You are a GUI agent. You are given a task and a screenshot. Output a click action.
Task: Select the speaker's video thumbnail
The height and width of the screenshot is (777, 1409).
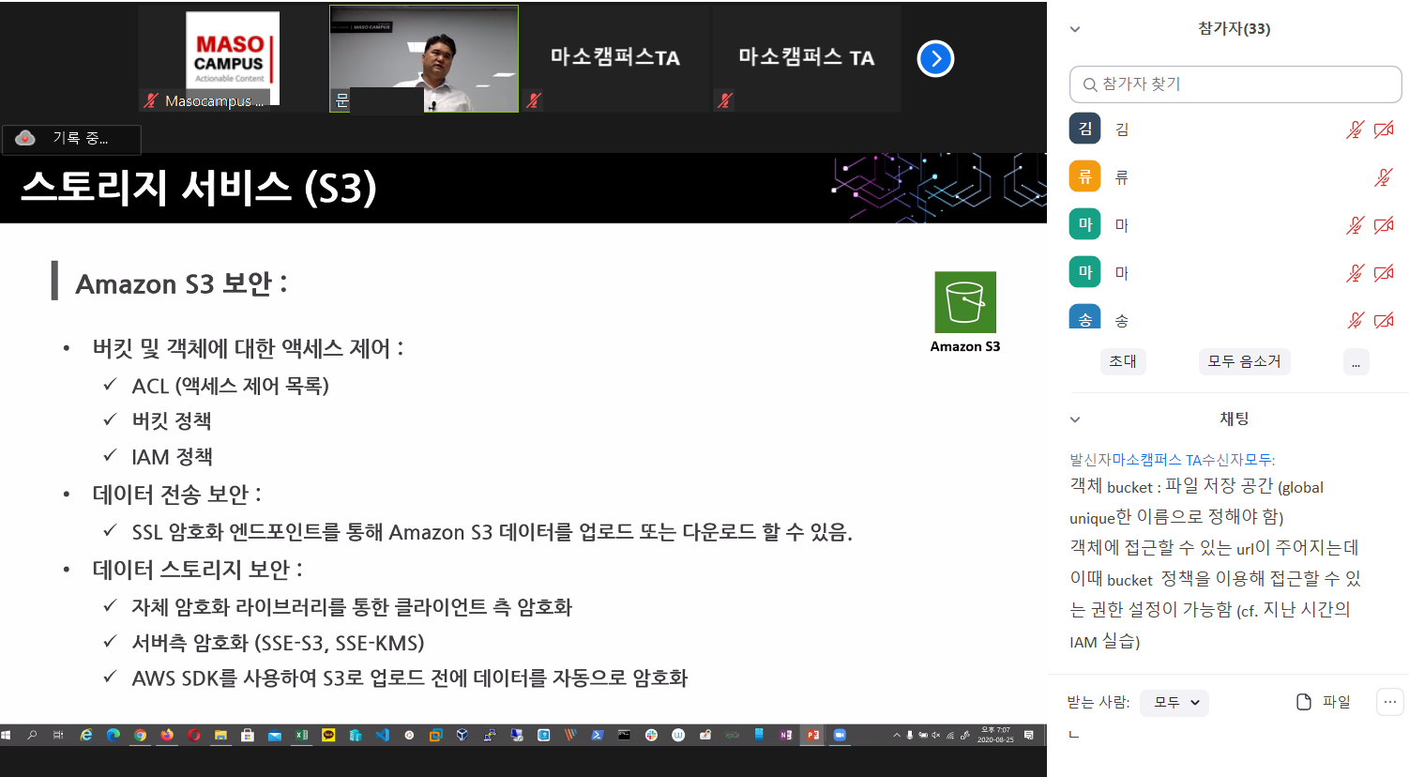click(424, 58)
